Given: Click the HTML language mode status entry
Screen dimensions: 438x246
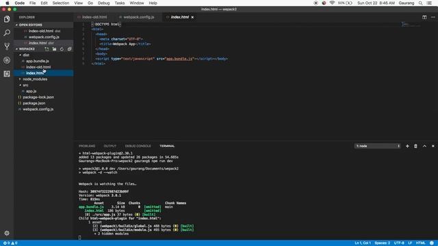Looking at the screenshot, I should click(420, 243).
